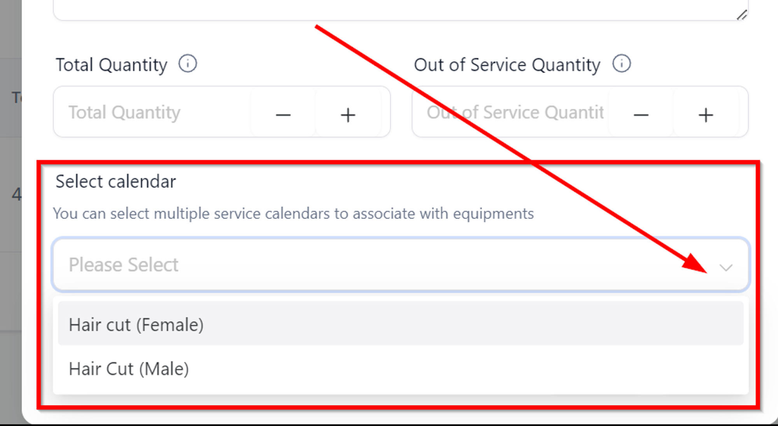The height and width of the screenshot is (426, 778).
Task: Focus the Out of Service Quantity field
Action: point(510,112)
